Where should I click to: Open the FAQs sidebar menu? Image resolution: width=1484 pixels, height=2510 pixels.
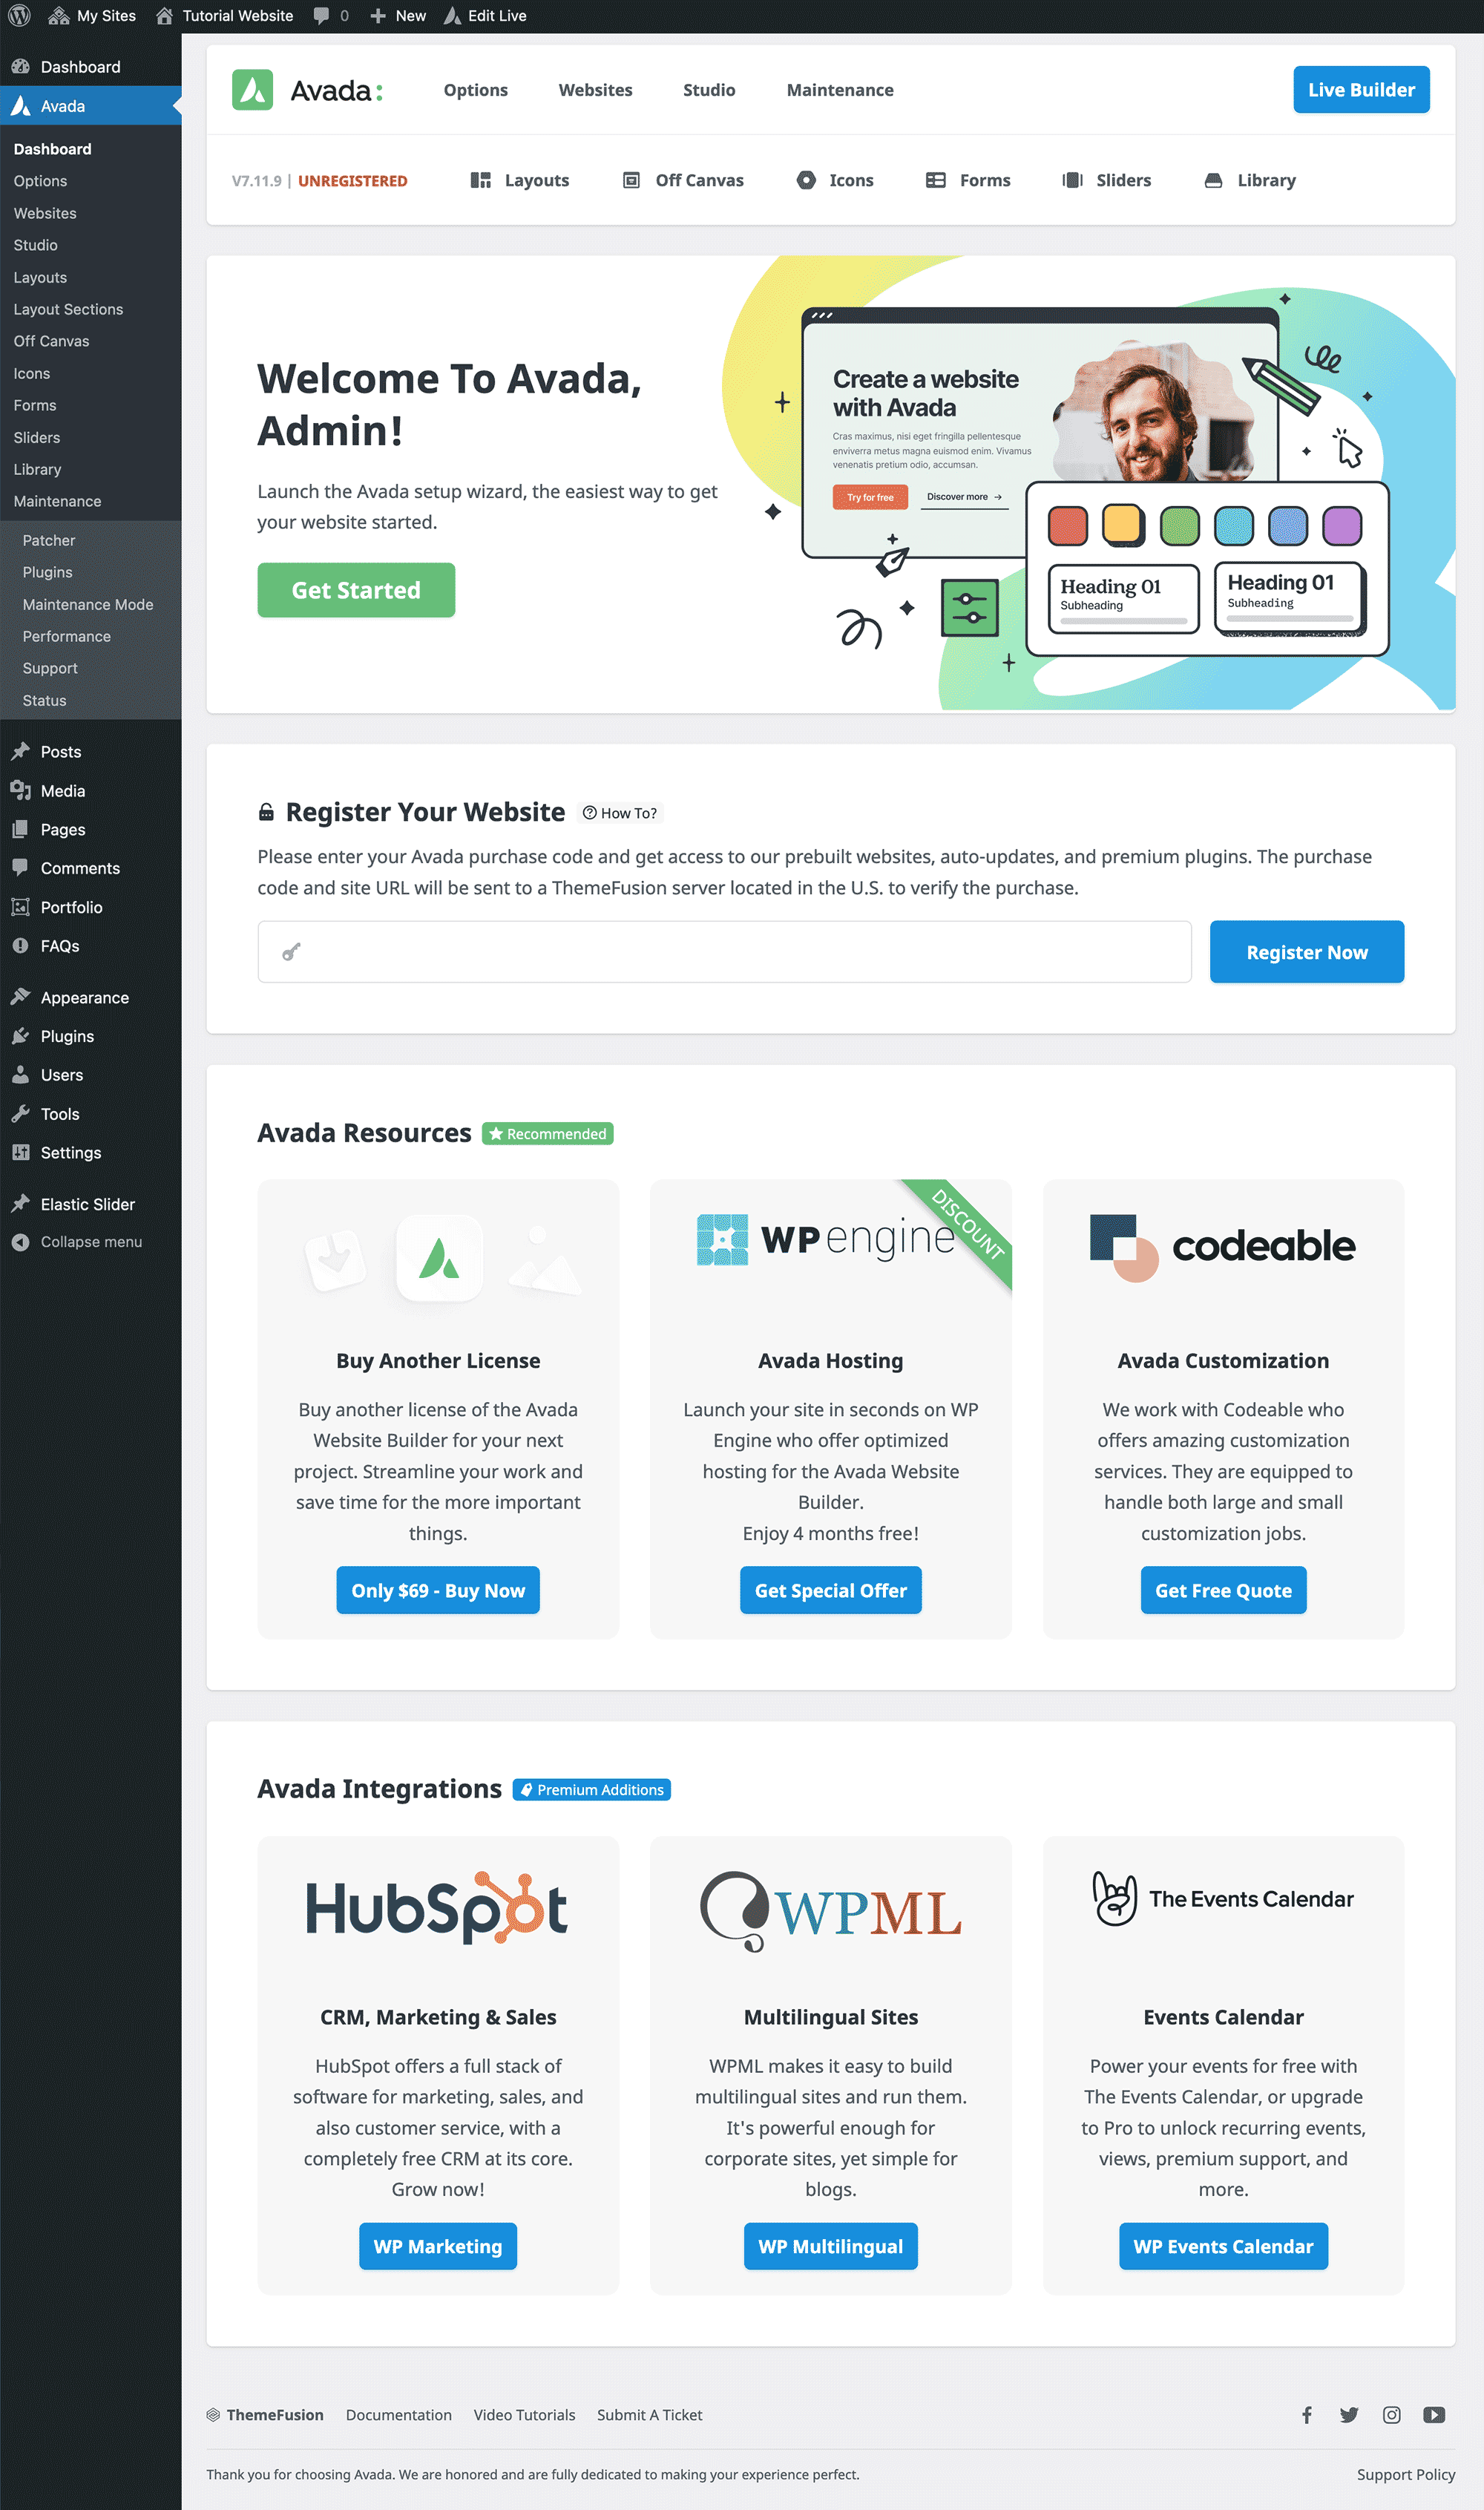pyautogui.click(x=91, y=946)
